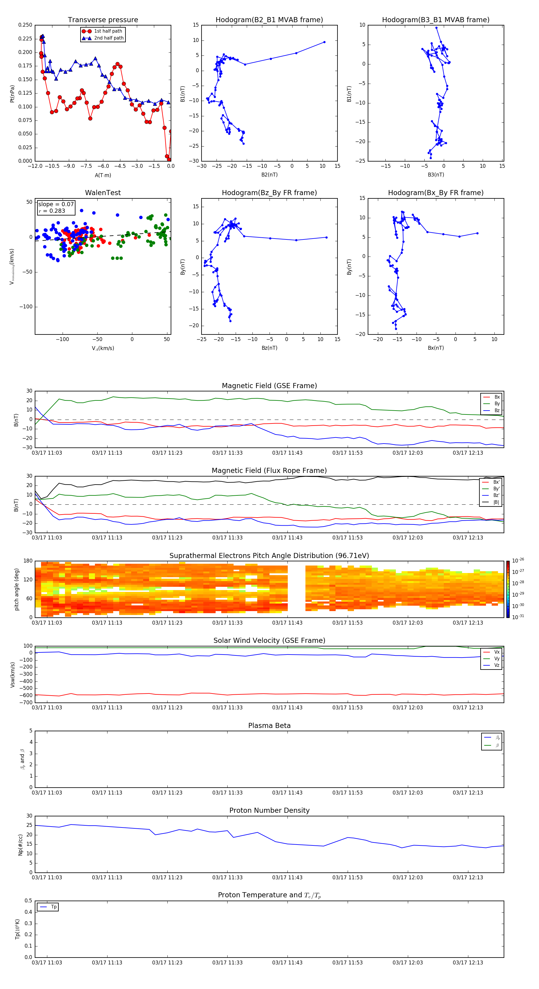
Task: Select the By entry in GSE legend
Action: click(491, 403)
